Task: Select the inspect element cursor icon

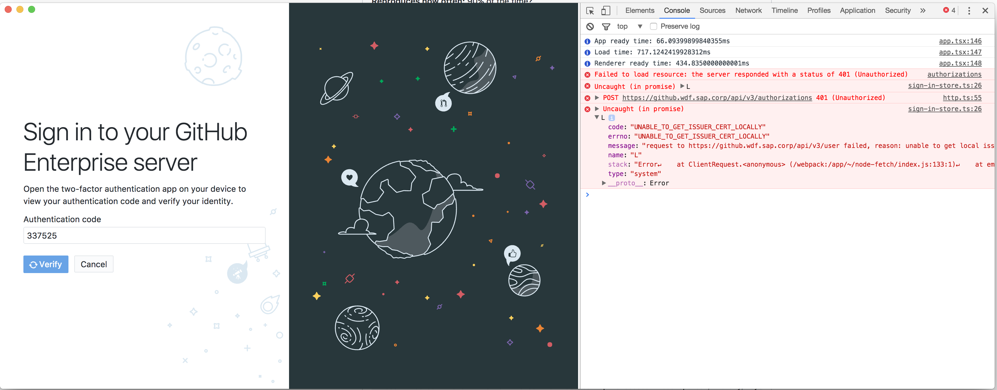Action: coord(590,11)
